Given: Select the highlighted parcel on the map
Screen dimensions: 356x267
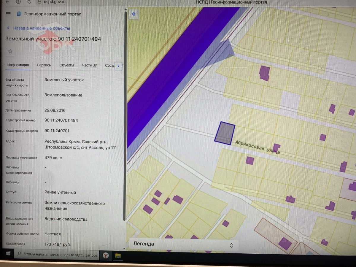Looking at the screenshot, I should click(x=225, y=133).
